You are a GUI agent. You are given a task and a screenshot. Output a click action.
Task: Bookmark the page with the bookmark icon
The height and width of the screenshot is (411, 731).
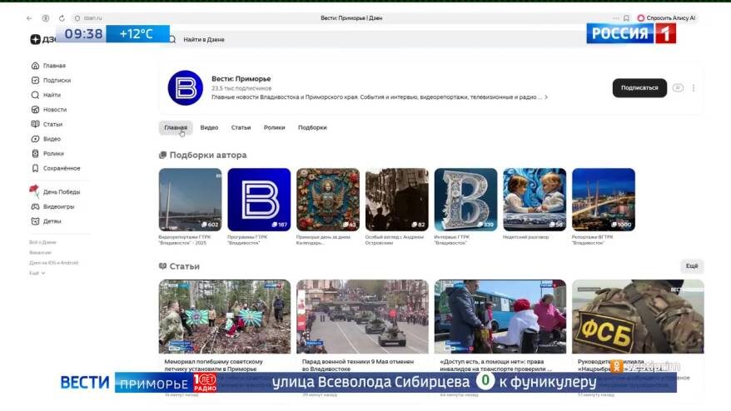[x=626, y=18]
